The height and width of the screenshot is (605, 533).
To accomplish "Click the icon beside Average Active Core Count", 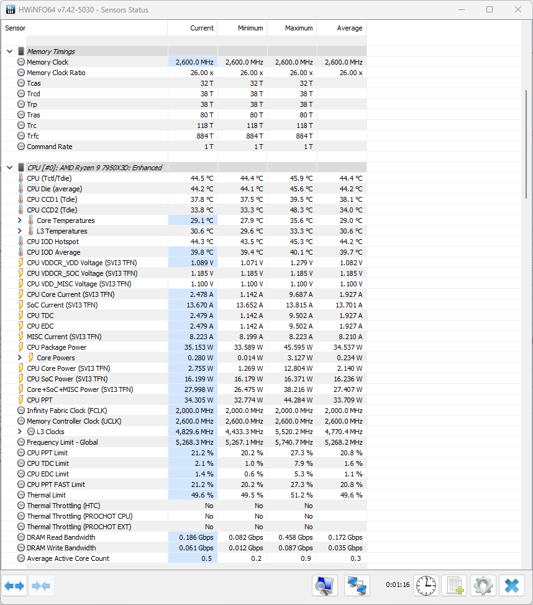I will pos(21,558).
